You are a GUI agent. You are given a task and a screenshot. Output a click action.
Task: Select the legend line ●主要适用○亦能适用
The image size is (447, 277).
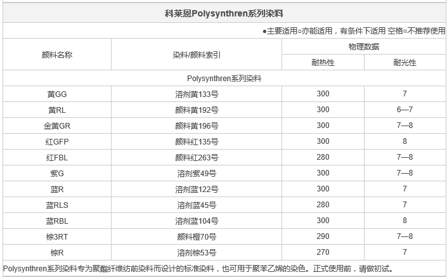pos(297,31)
